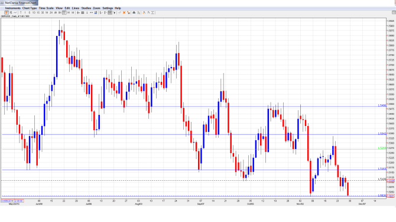Open the View menu

tap(59, 8)
